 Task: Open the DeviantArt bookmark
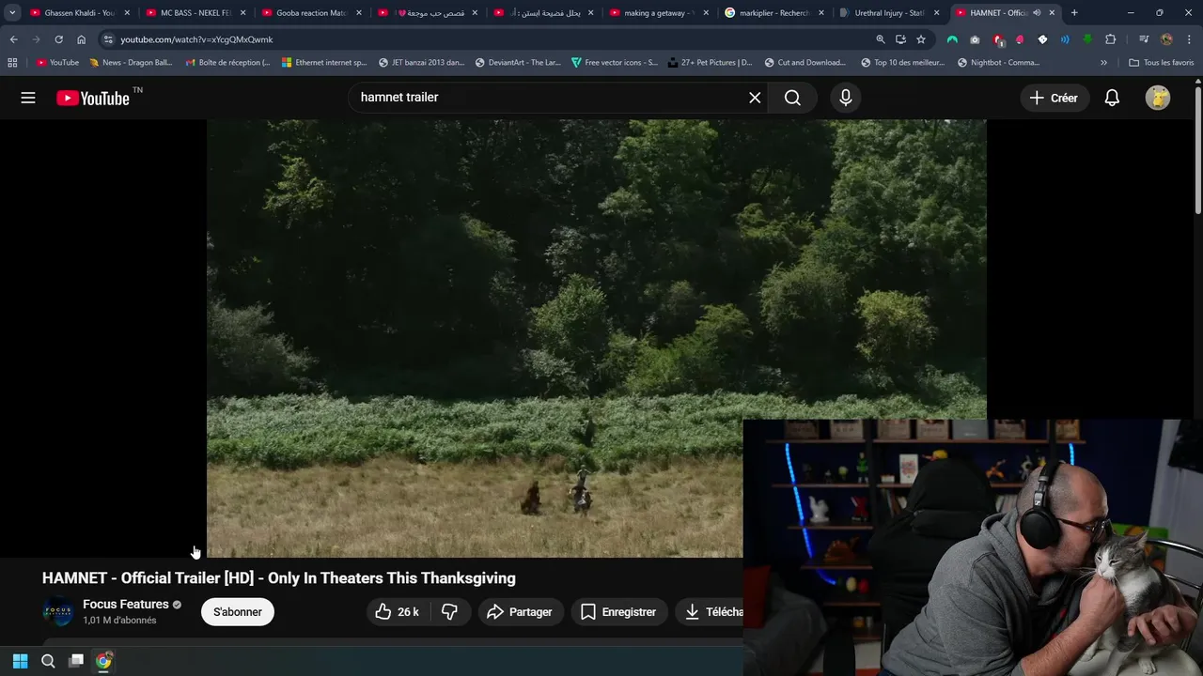click(x=518, y=63)
